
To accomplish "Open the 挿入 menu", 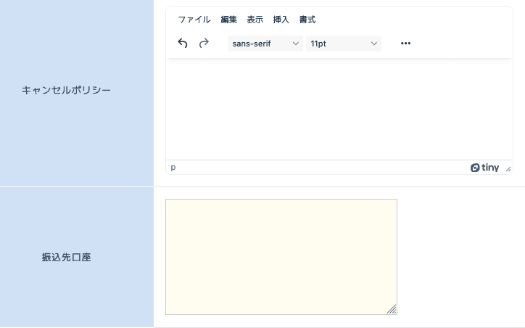I will pos(281,20).
